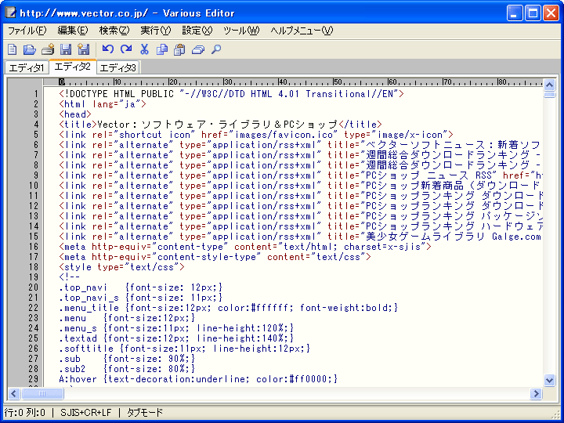Open search with the magnifier icon
The width and height of the screenshot is (564, 423).
(x=216, y=49)
